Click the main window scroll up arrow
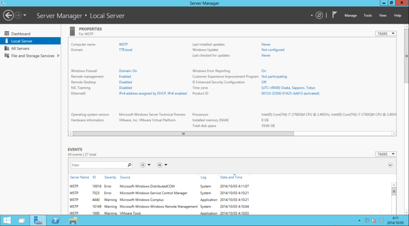Viewport: 409px width, 226px height. coord(406,27)
